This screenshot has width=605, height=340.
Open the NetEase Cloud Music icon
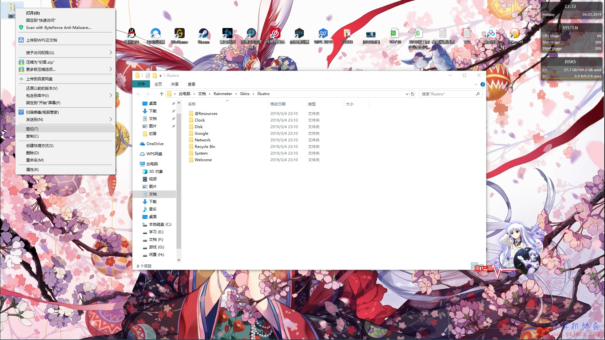(x=275, y=36)
